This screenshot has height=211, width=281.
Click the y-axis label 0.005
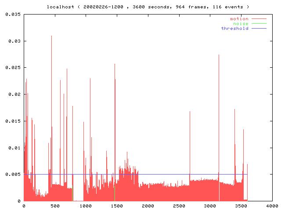(13, 175)
